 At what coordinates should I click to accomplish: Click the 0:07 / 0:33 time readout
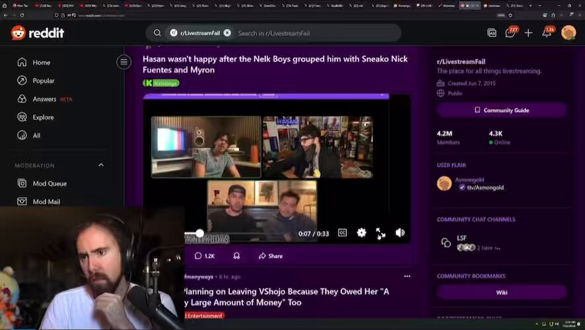[x=314, y=234]
